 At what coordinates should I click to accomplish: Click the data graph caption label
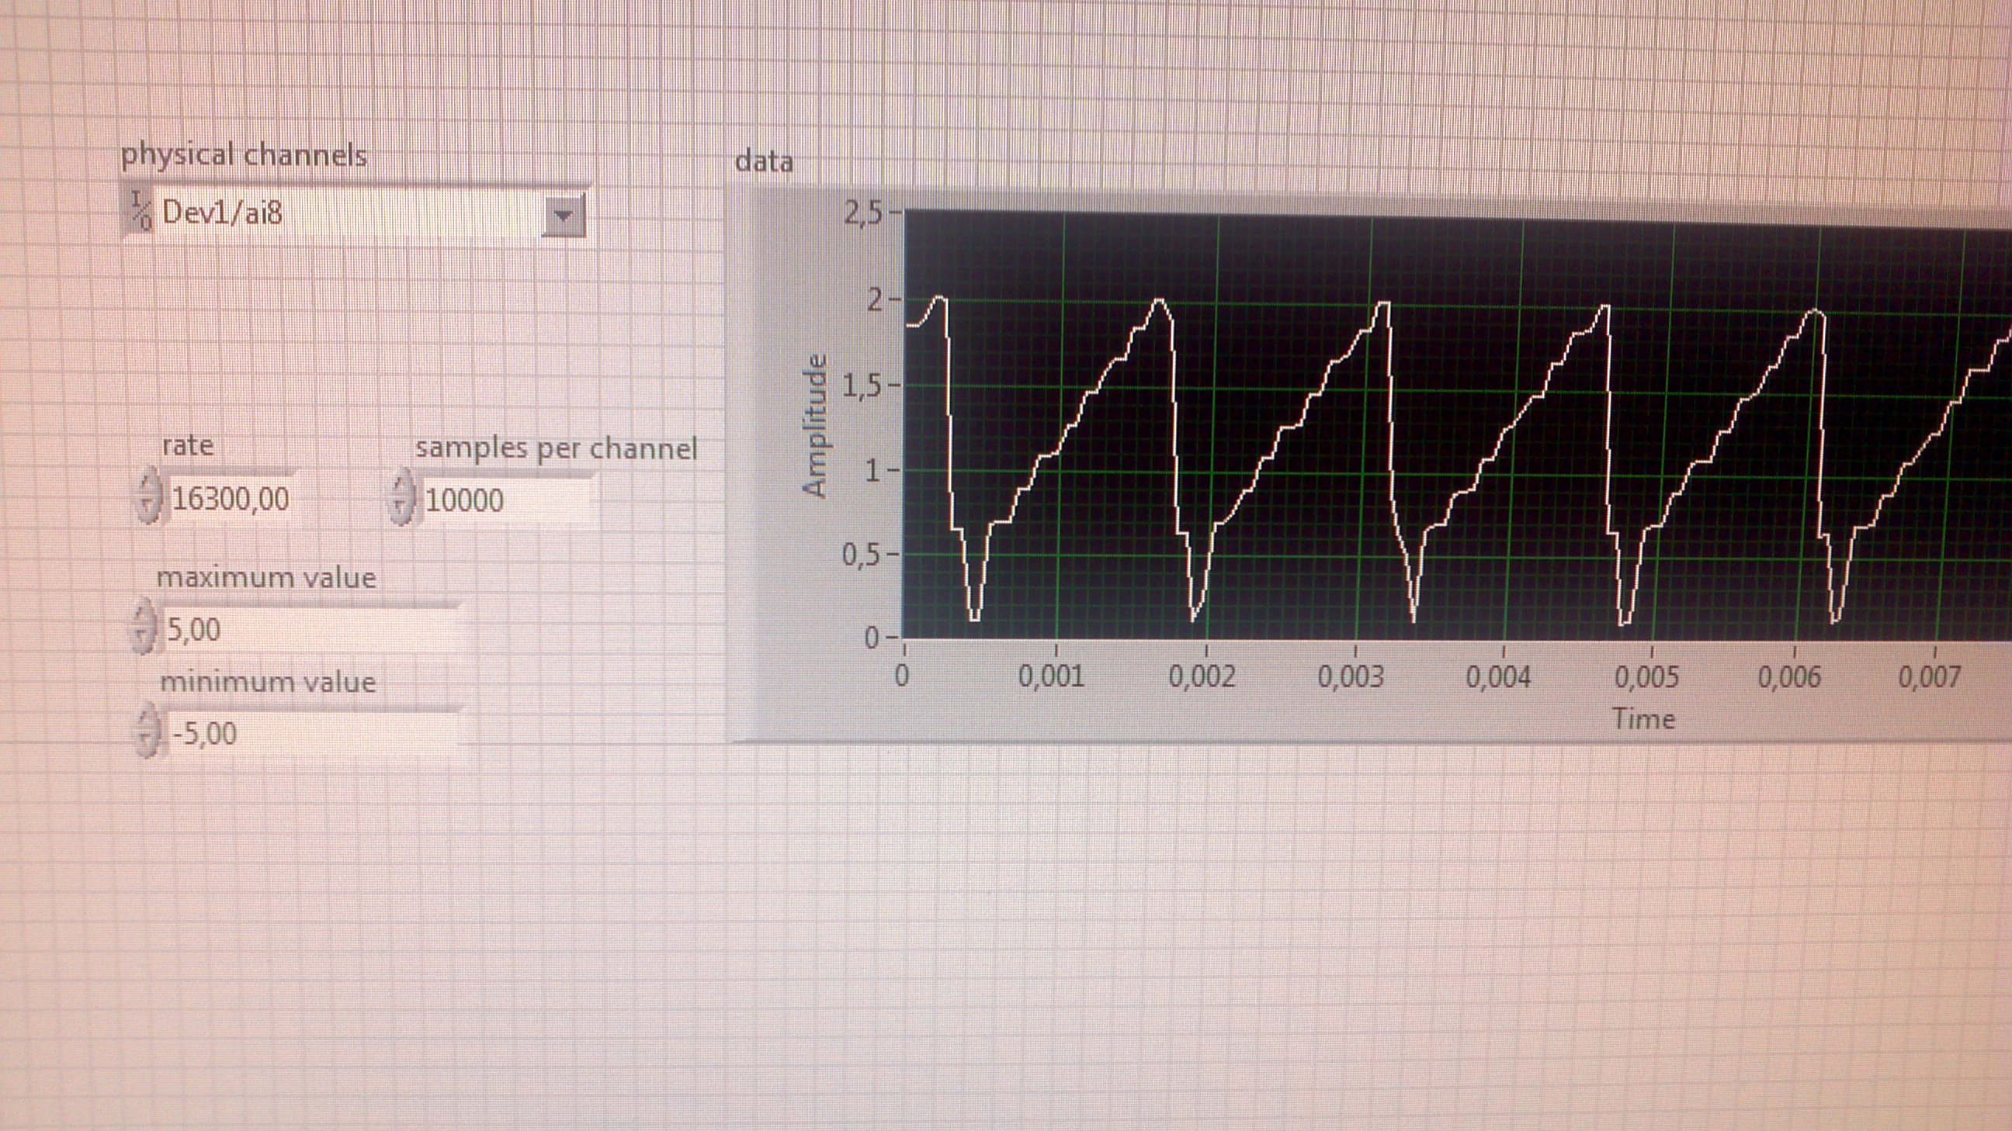764,161
